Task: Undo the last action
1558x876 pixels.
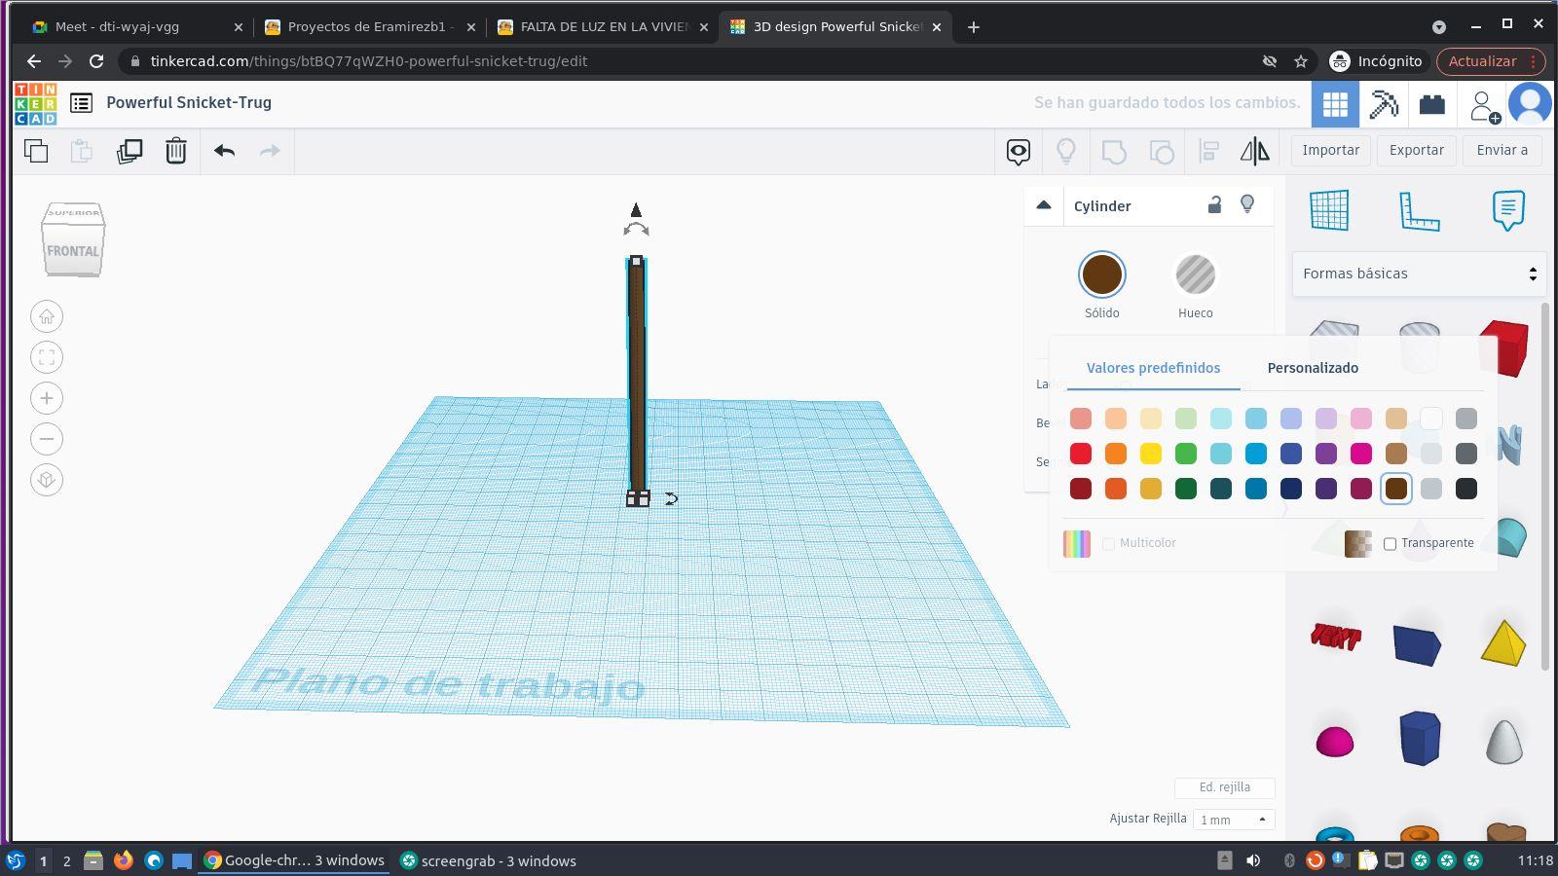Action: pyautogui.click(x=224, y=151)
